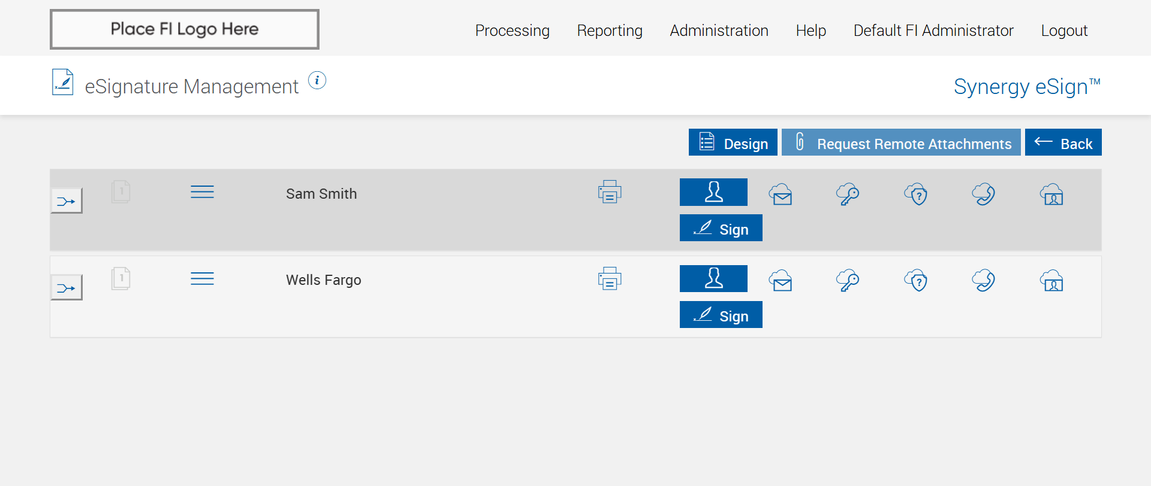Open the Reporting menu
The width and height of the screenshot is (1151, 486).
(610, 31)
